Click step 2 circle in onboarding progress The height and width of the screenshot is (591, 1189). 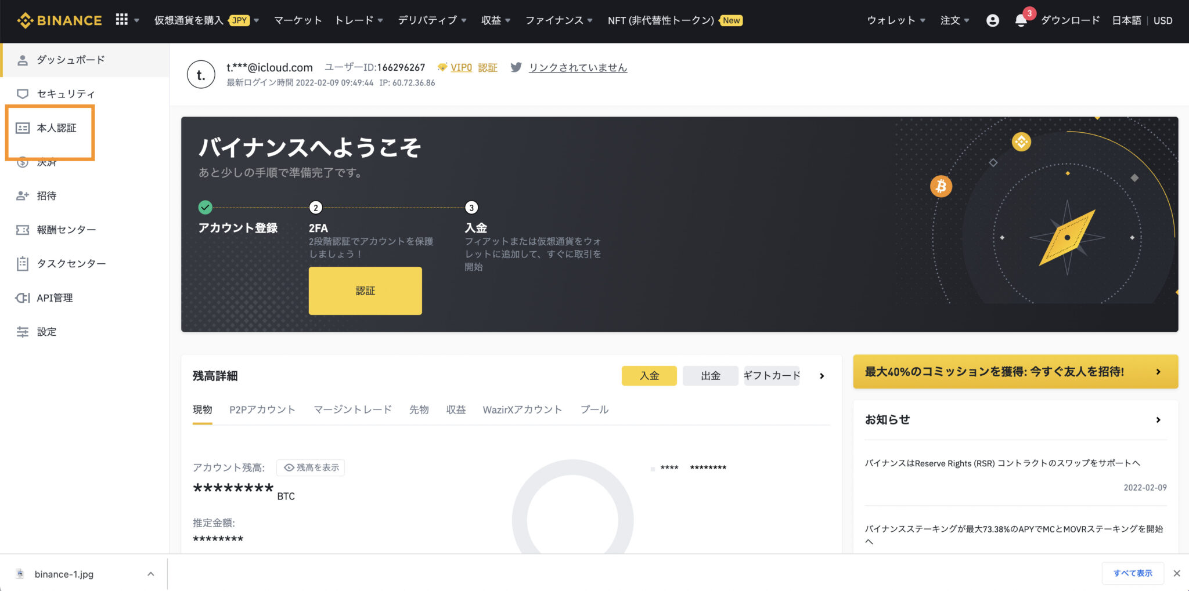click(x=315, y=208)
